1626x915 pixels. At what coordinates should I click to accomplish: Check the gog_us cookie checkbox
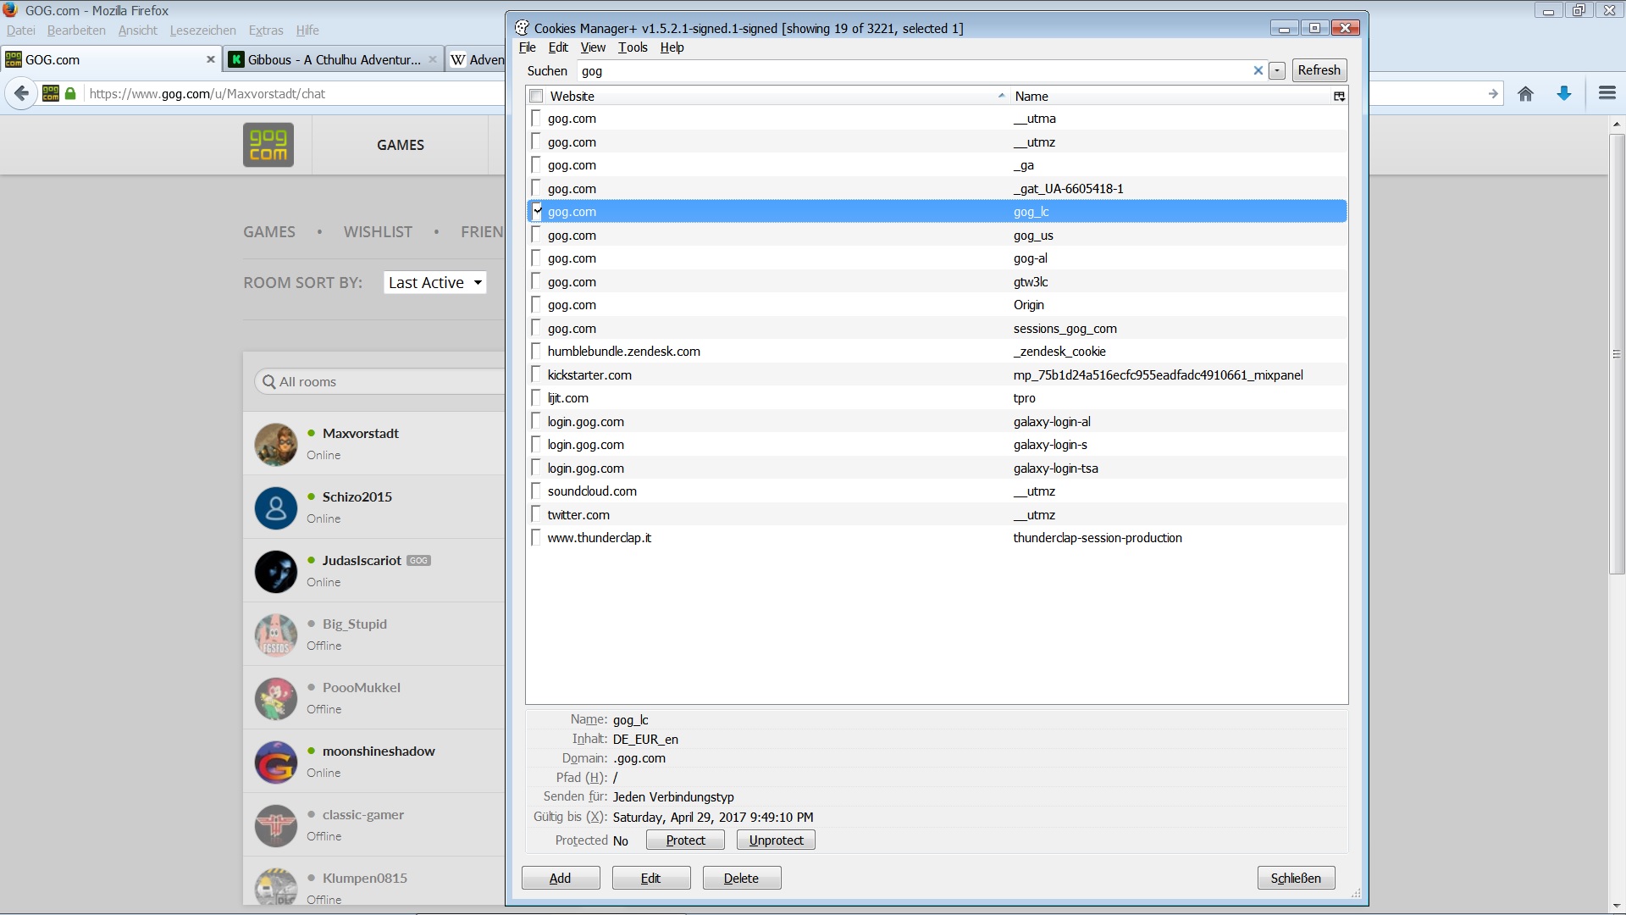(536, 236)
